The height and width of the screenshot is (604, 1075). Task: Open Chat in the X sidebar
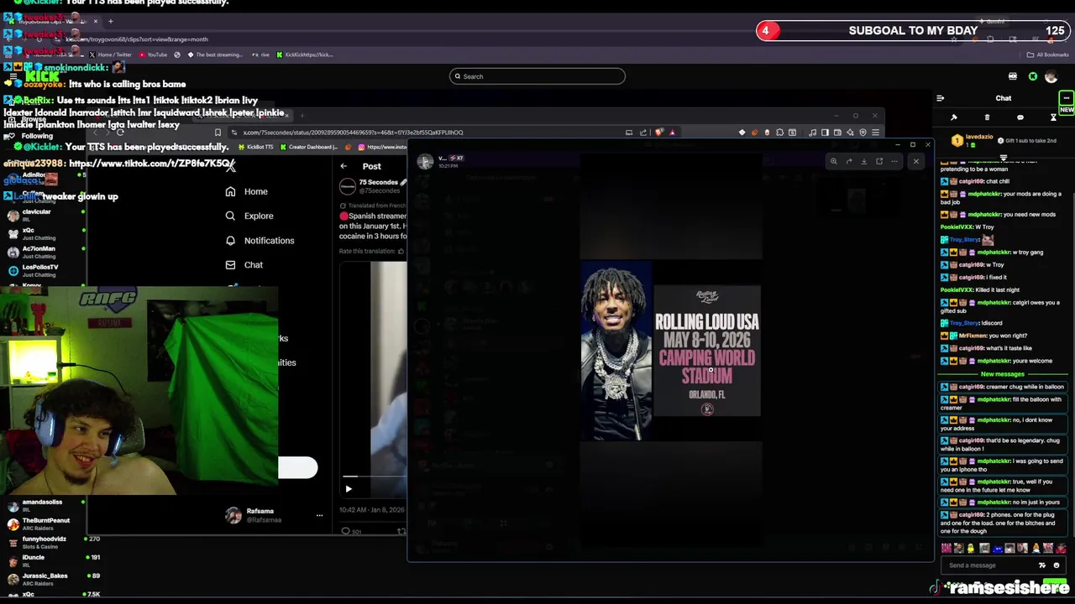244,265
